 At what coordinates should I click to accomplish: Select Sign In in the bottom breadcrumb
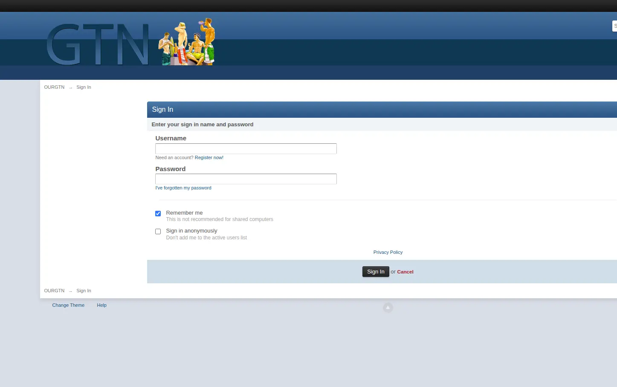tap(84, 291)
